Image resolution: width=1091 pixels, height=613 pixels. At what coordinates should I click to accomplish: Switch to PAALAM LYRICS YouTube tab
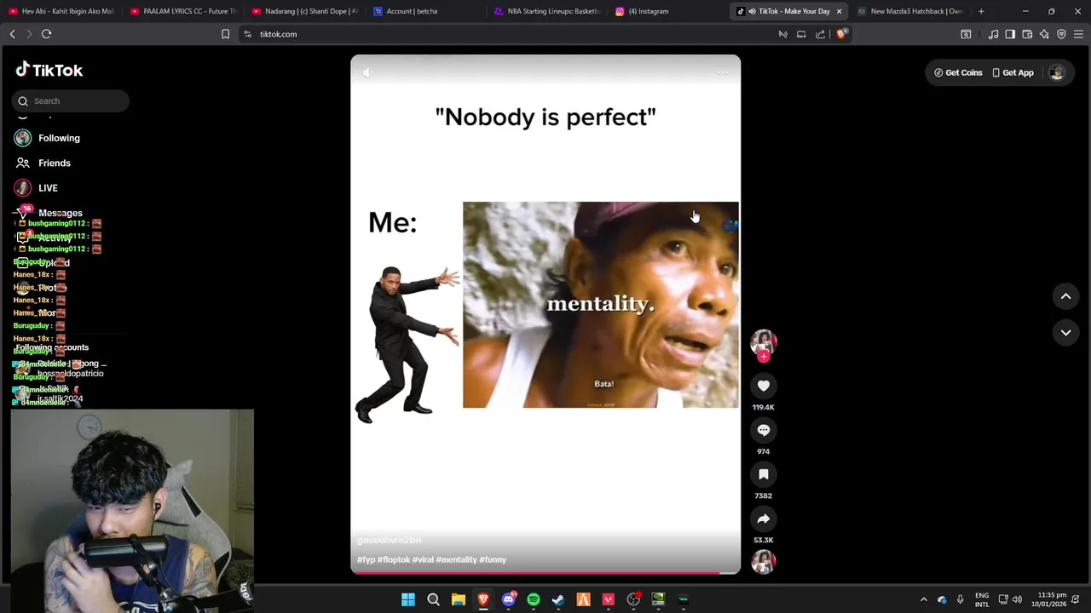(x=183, y=11)
